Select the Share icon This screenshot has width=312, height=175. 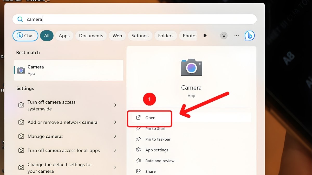coord(138,171)
